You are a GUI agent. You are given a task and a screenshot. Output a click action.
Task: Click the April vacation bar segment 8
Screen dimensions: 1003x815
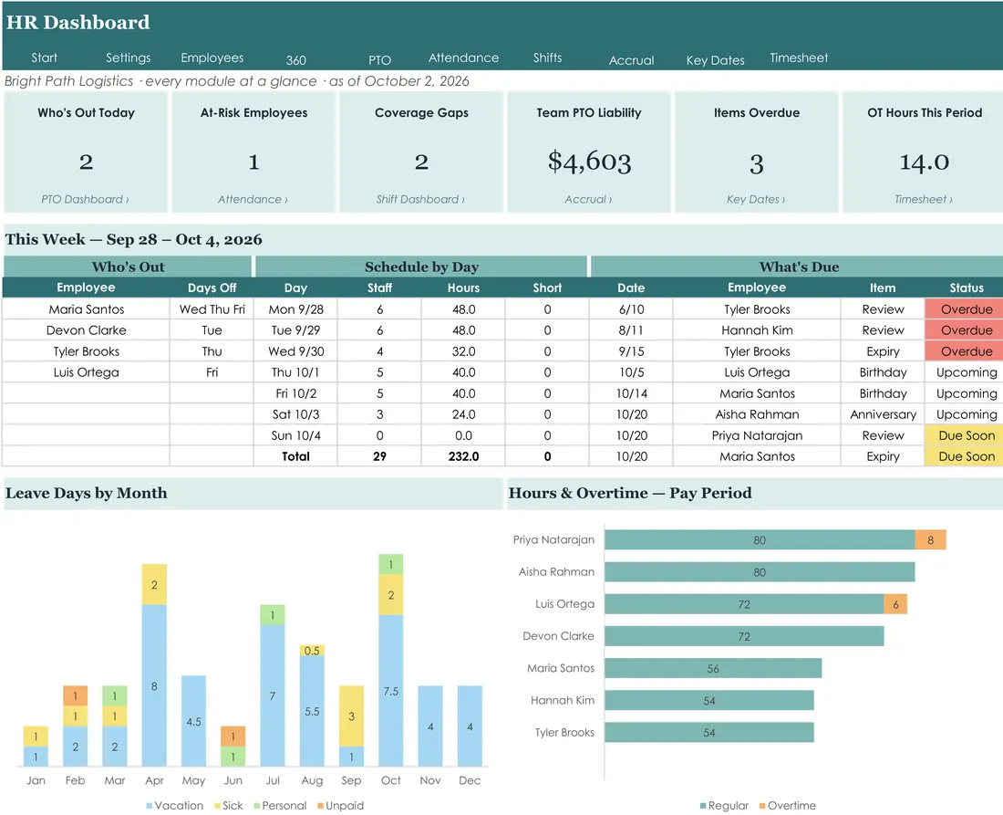pos(154,685)
